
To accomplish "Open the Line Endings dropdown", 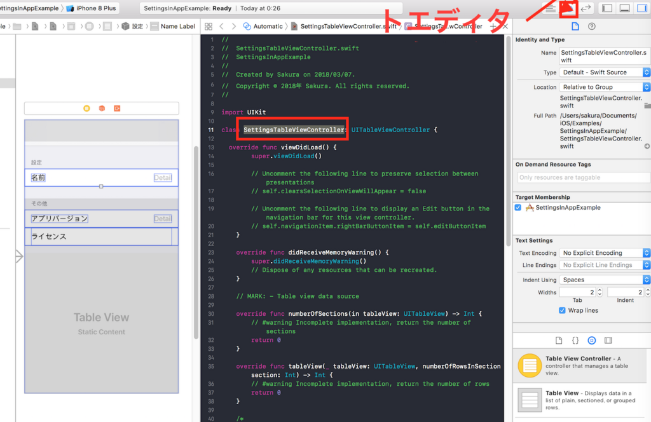I will 605,265.
